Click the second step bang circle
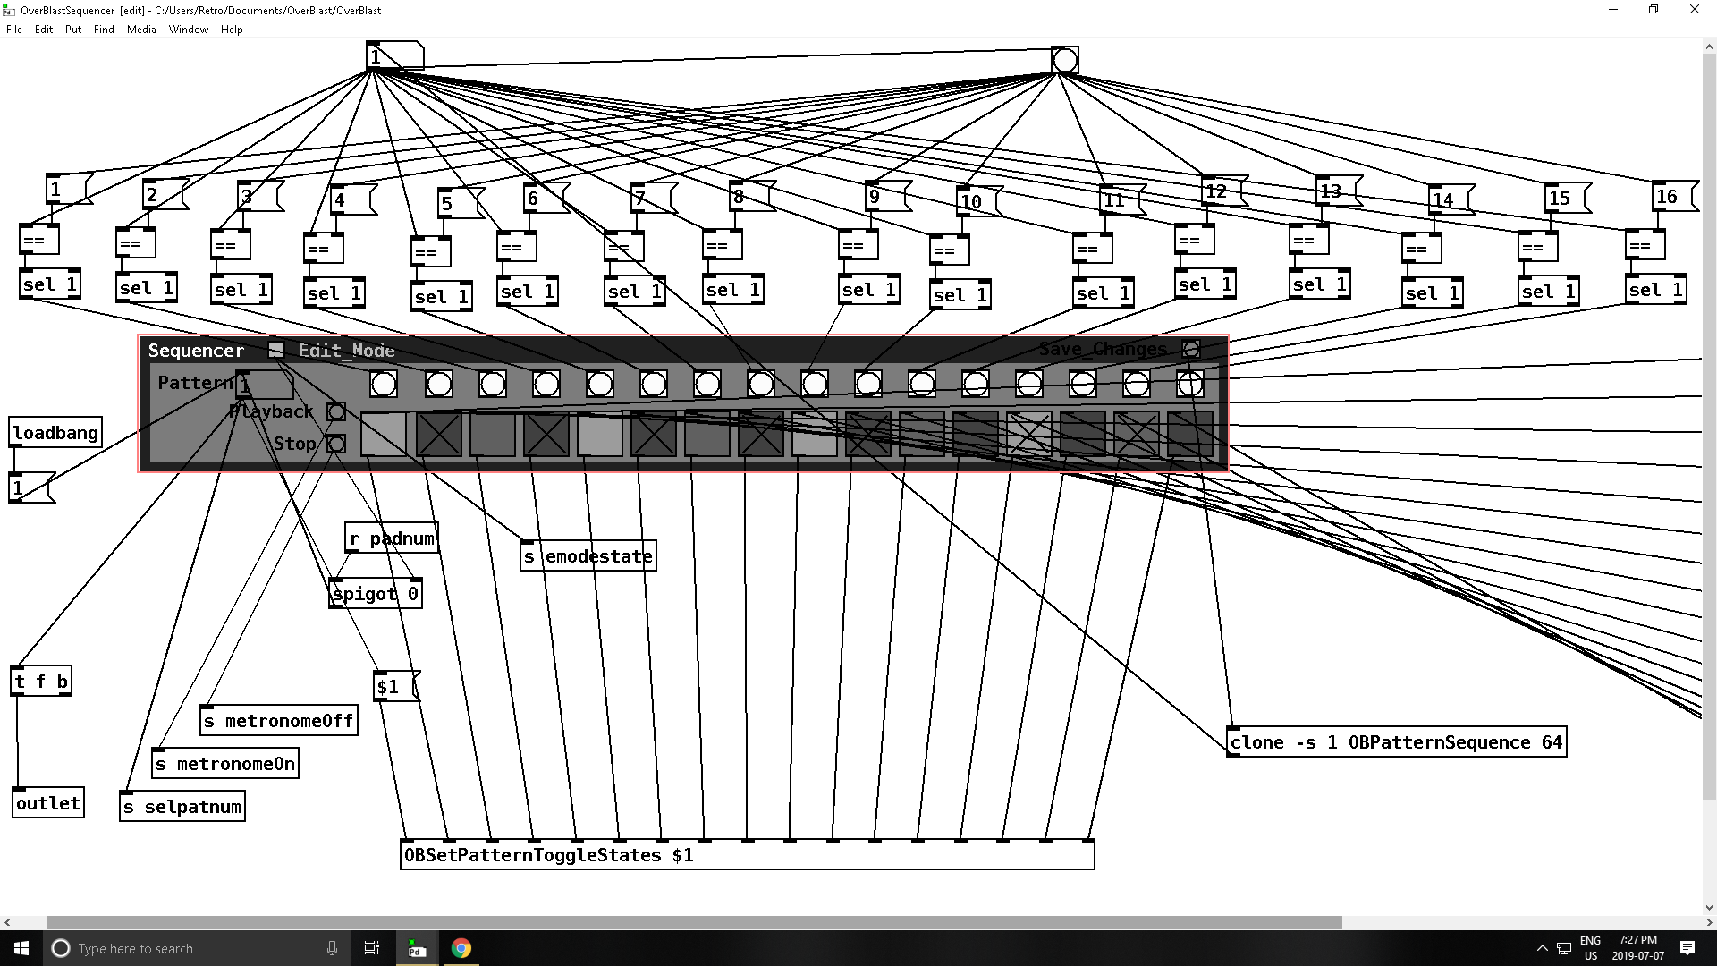1717x966 pixels. point(439,385)
